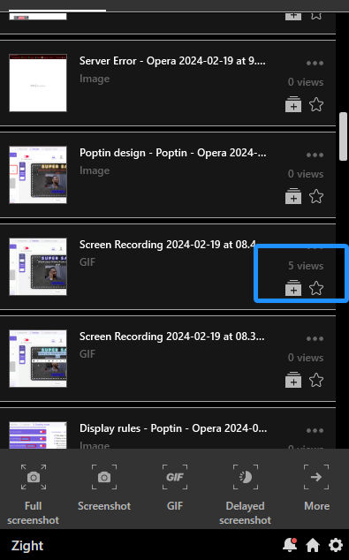Open options menu for Server Error item
This screenshot has width=349, height=560.
point(315,64)
